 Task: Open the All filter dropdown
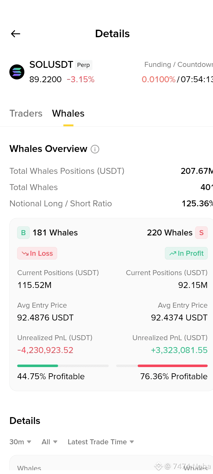[49, 442]
